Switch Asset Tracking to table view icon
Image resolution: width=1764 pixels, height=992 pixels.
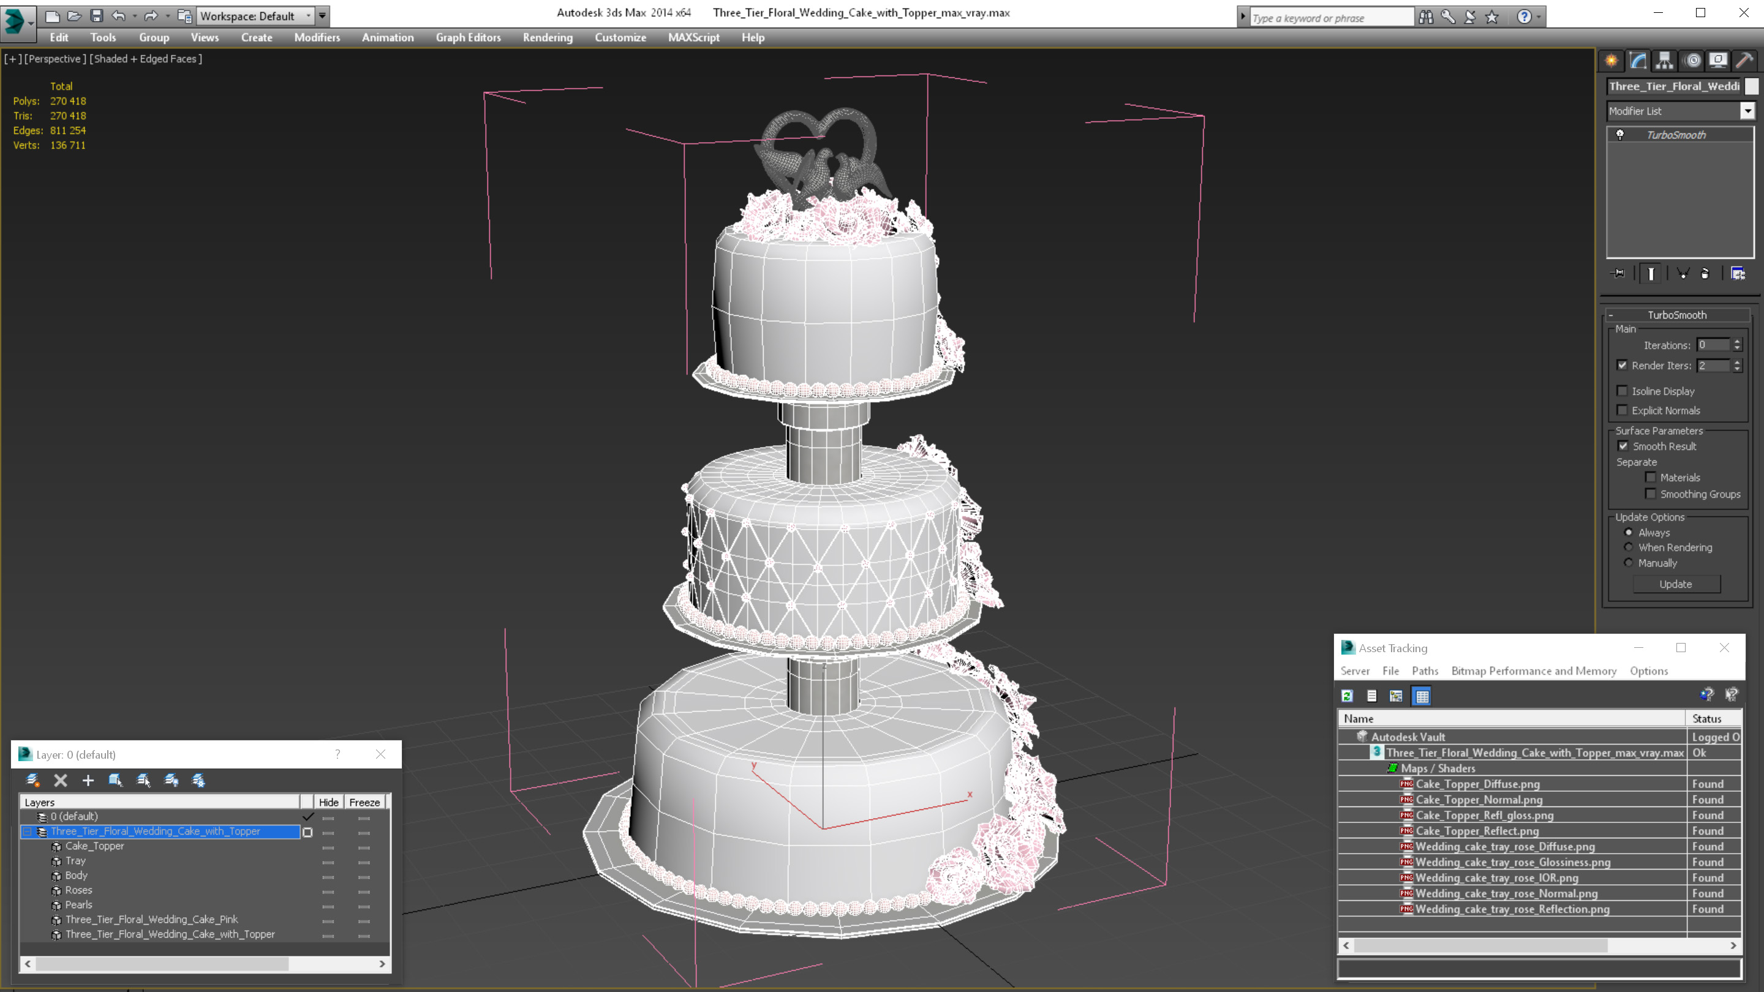point(1422,696)
